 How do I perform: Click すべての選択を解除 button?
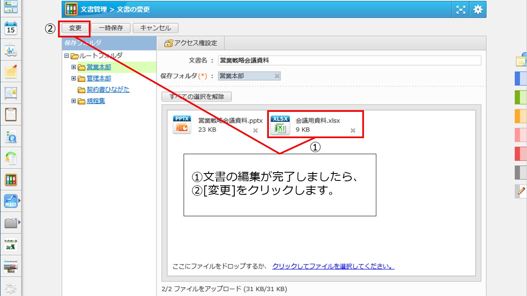coord(197,97)
